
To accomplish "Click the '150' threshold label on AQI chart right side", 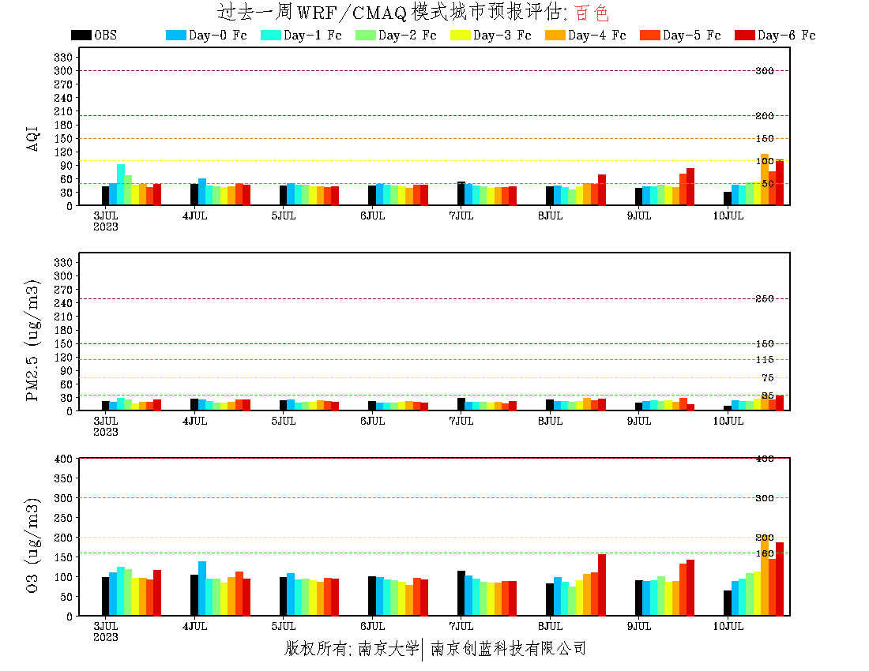I will [x=765, y=138].
